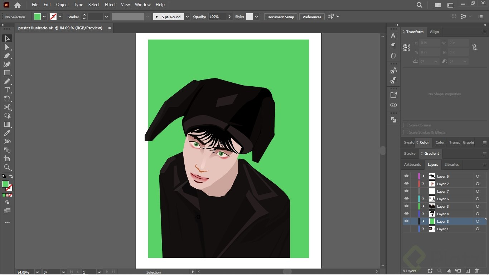489x275 pixels.
Task: Click the green fill color swatch in control bar
Action: tap(37, 17)
